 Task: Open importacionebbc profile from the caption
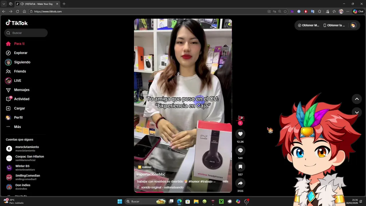point(151,174)
